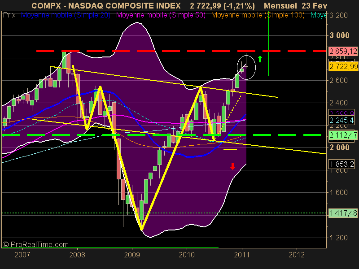Select the Moyenne mobile (Simple 50) legend
Image resolution: width=359 pixels, height=269 pixels.
161,15
